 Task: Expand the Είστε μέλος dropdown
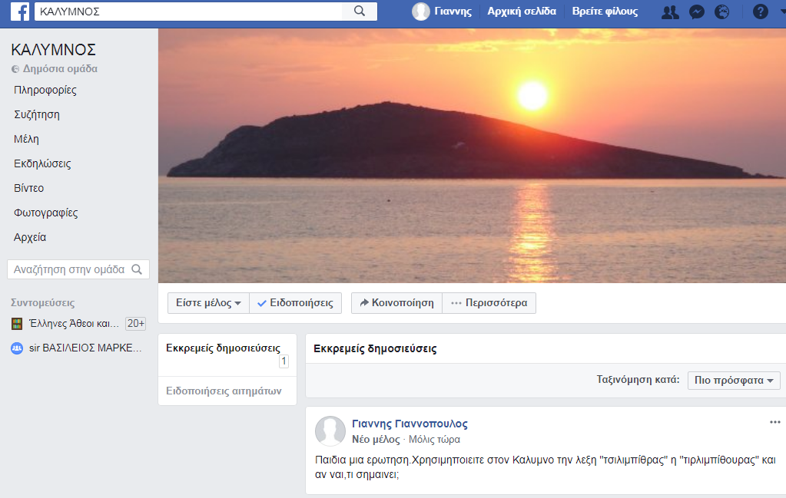tap(208, 303)
